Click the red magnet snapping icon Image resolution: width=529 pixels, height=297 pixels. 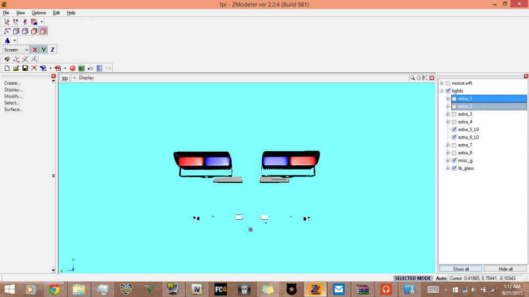[7, 59]
